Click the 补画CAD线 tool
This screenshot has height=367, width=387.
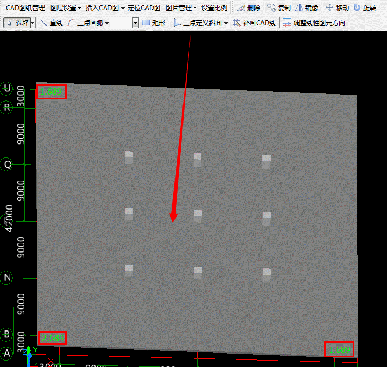click(255, 23)
